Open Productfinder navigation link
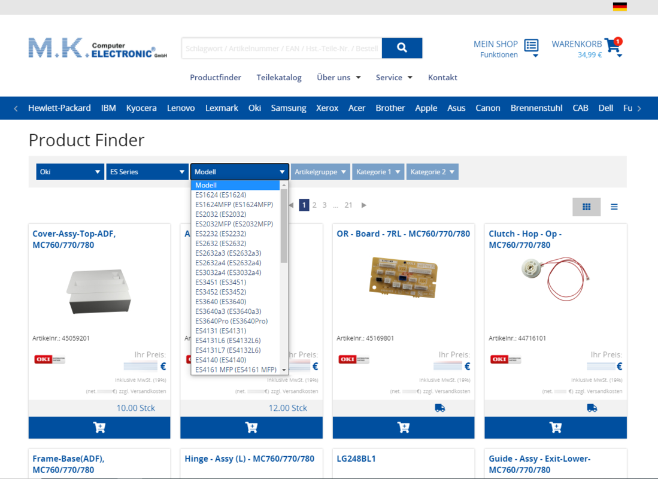 216,77
